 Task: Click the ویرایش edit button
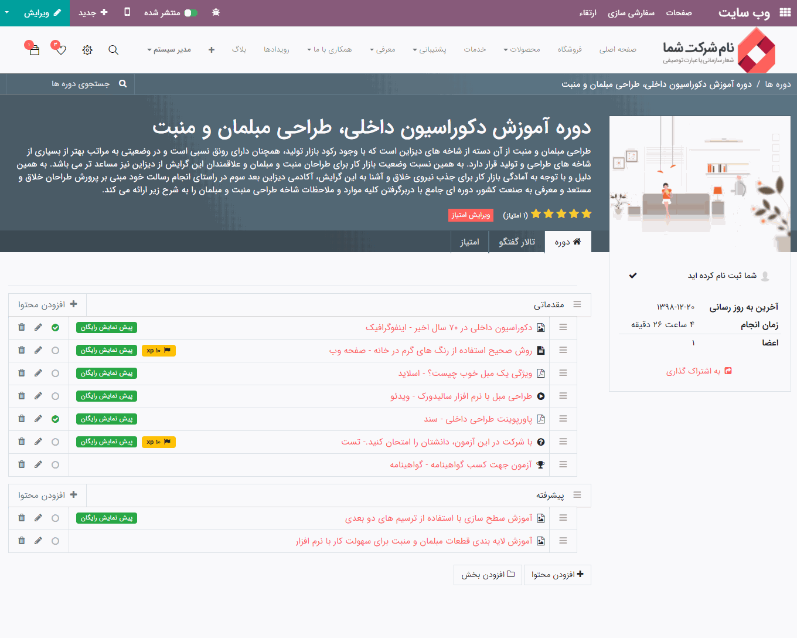click(42, 12)
